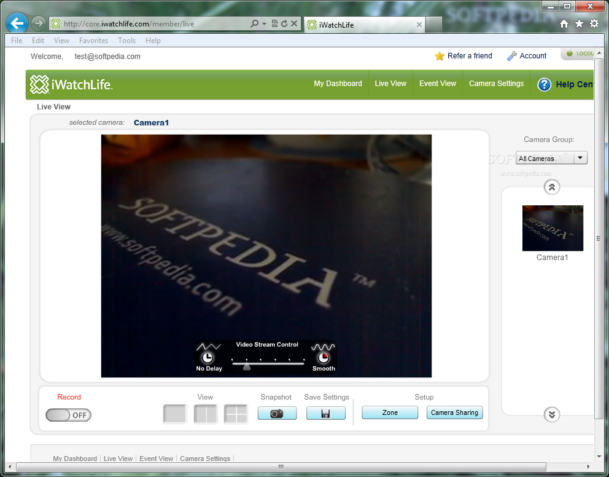Stop loading with the address bar X icon
This screenshot has width=609, height=477.
tap(294, 24)
